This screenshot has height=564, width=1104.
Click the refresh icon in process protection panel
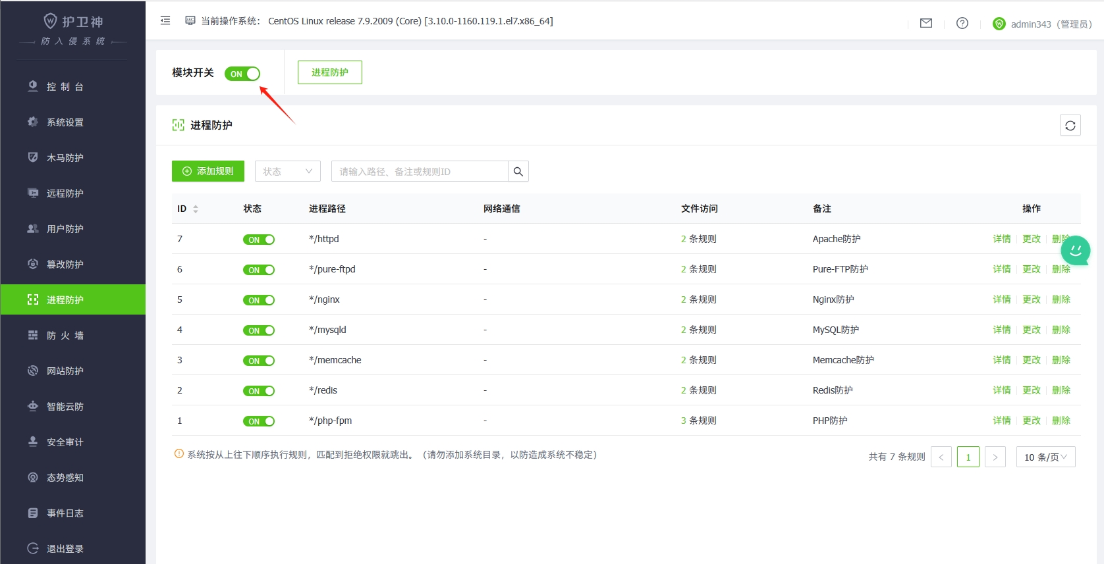pyautogui.click(x=1070, y=126)
